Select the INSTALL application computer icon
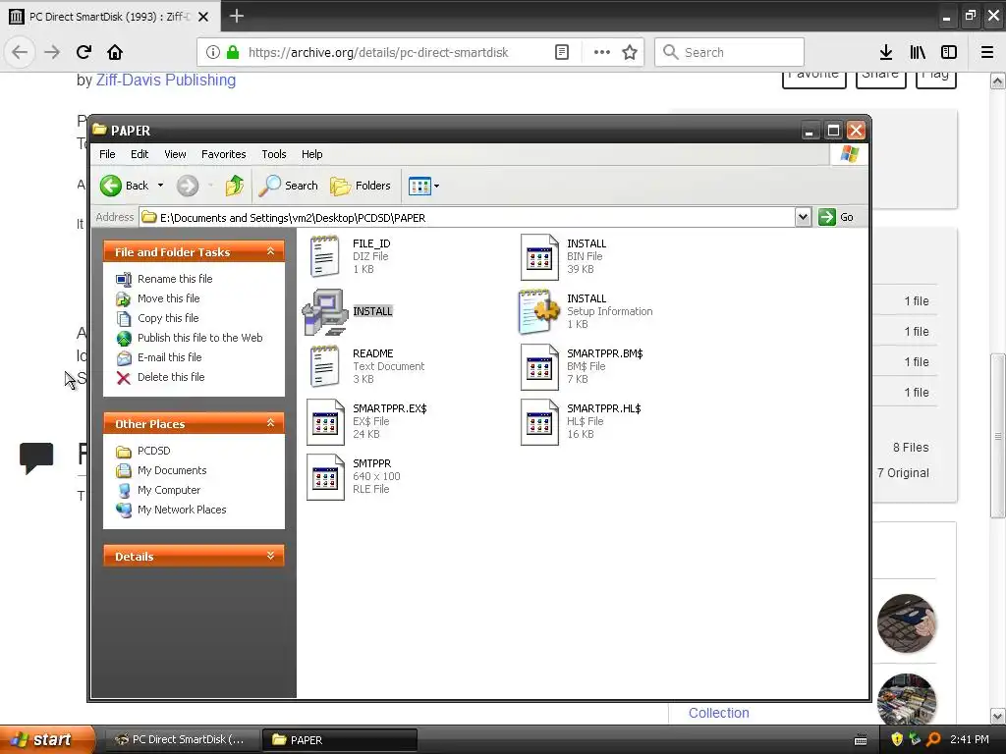The width and height of the screenshot is (1006, 754). tap(324, 311)
